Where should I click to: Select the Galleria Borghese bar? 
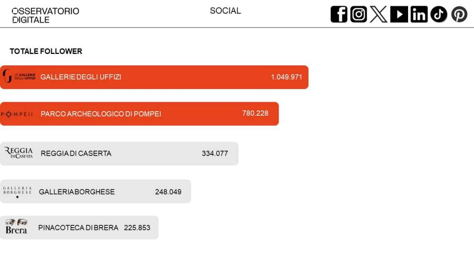[x=96, y=191]
